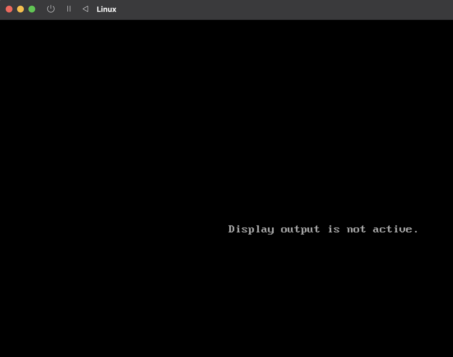Click the word "active." in the message

pyautogui.click(x=395, y=229)
